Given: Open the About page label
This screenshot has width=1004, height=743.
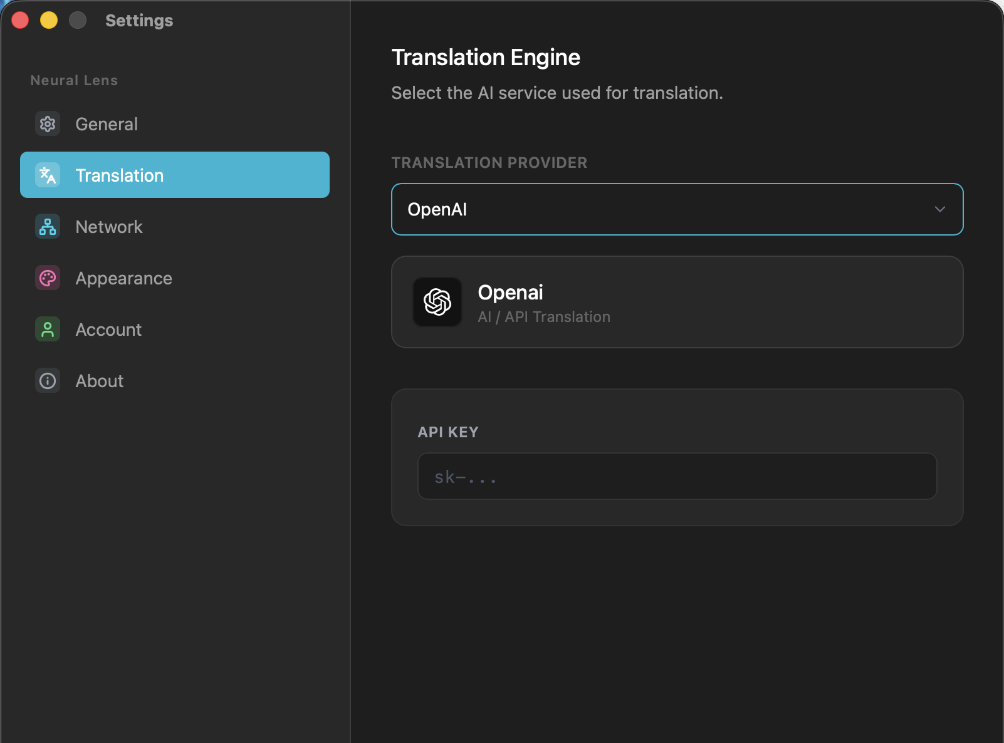Looking at the screenshot, I should [x=100, y=381].
